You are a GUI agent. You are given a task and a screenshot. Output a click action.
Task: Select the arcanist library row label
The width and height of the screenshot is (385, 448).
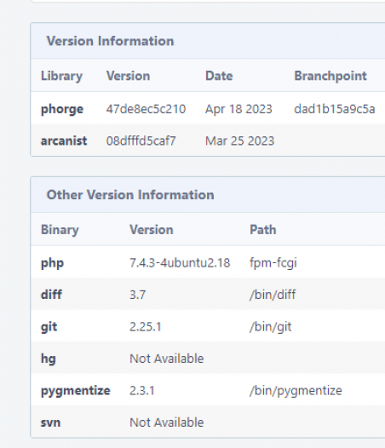pos(64,141)
